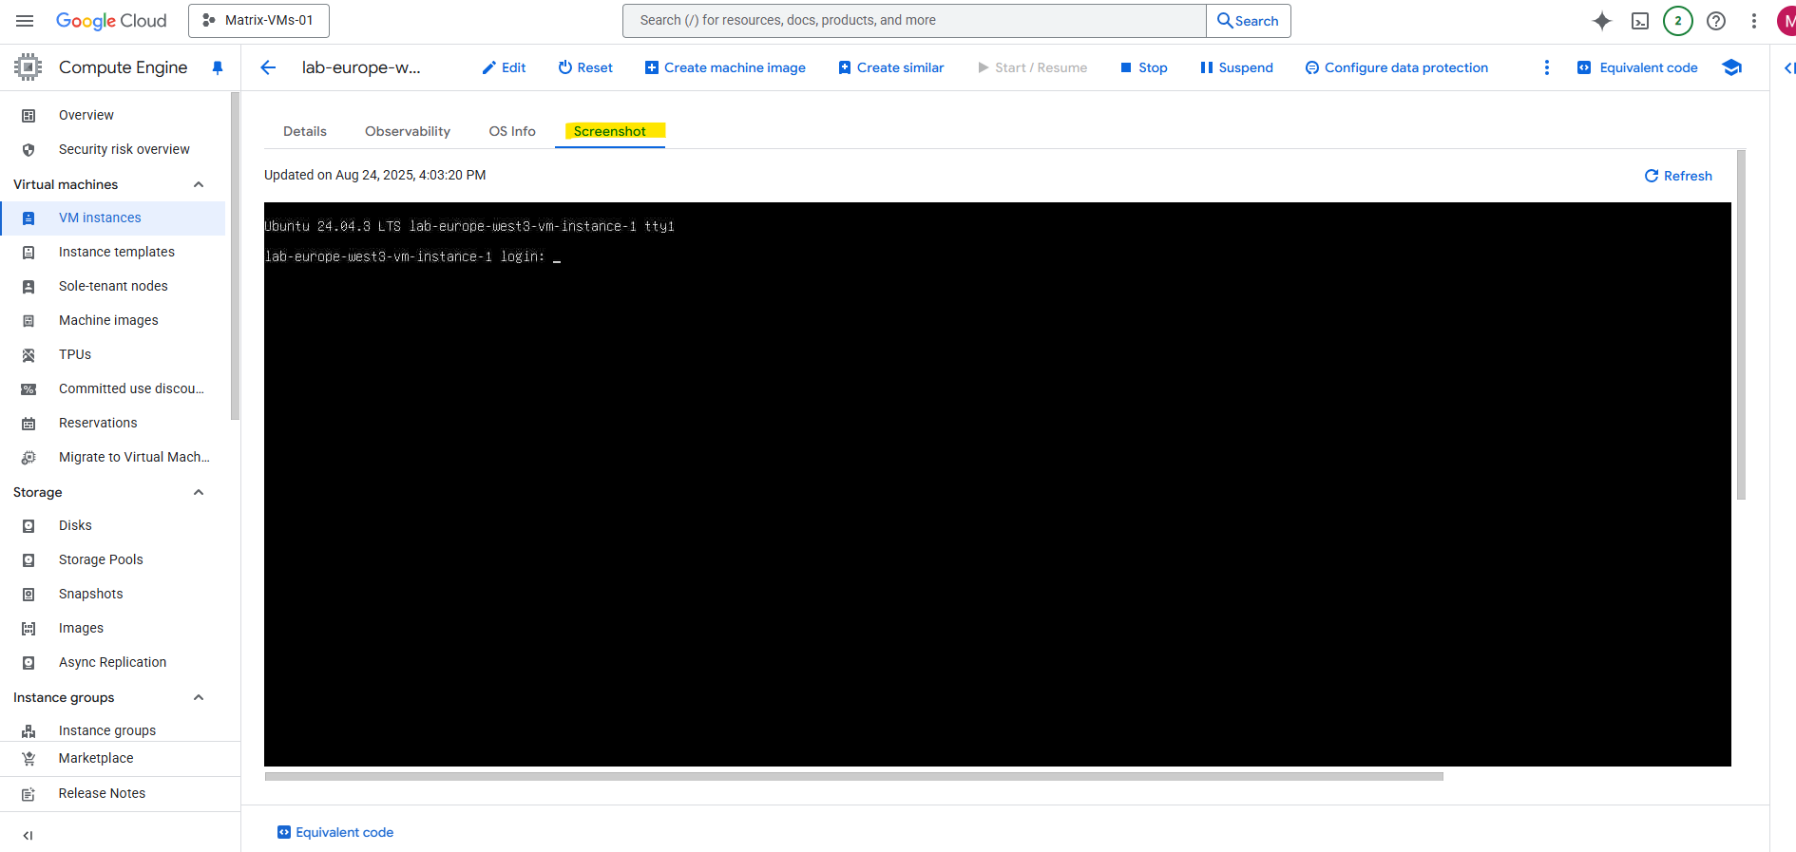Open the help question mark menu
The image size is (1796, 852).
[x=1716, y=20]
